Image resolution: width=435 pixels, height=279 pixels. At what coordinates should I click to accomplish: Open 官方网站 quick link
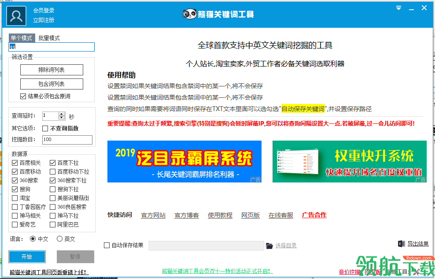(x=153, y=215)
